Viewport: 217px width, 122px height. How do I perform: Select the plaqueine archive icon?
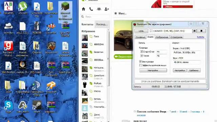(x=51, y=107)
